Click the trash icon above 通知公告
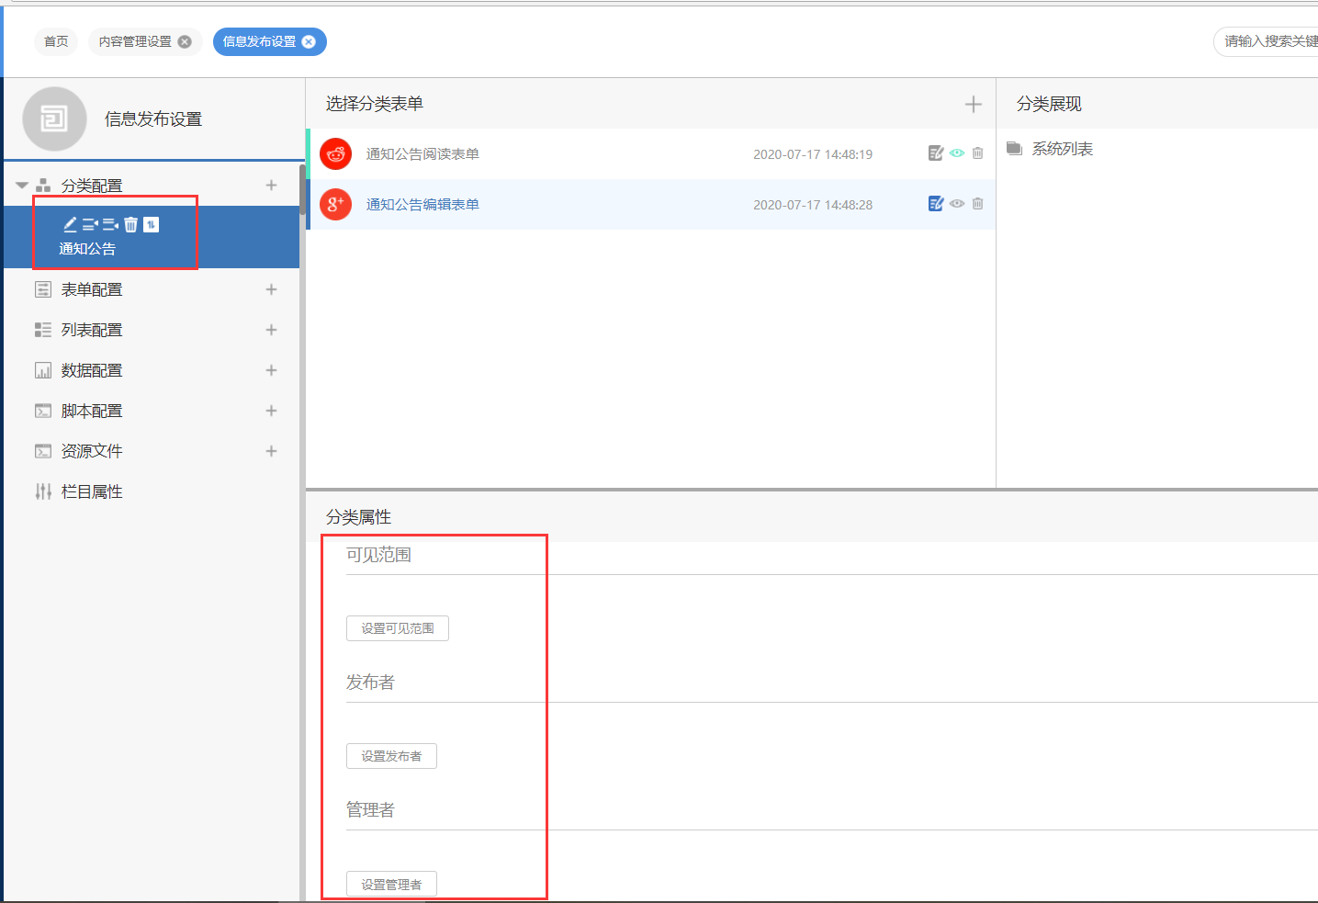 click(x=130, y=225)
